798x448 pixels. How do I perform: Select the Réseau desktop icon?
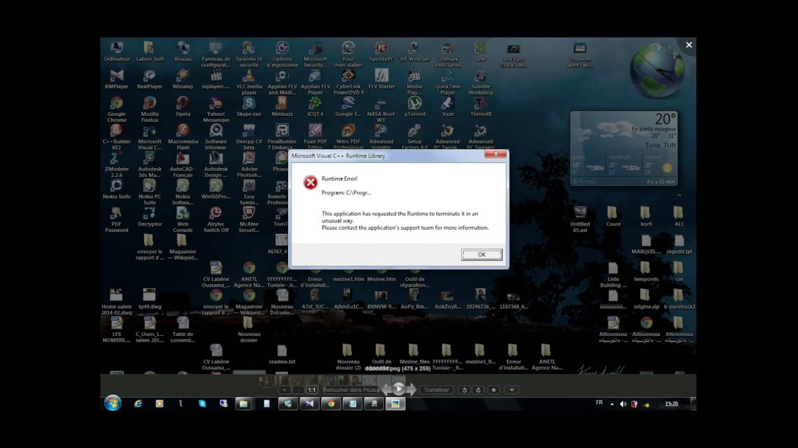[x=183, y=52]
